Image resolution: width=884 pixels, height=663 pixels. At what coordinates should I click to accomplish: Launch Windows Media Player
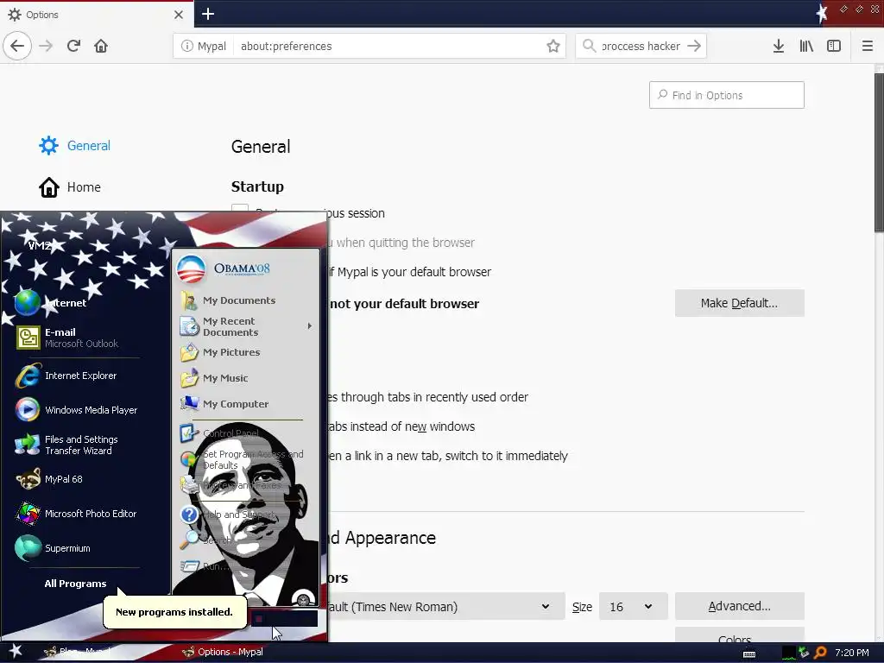(x=77, y=410)
